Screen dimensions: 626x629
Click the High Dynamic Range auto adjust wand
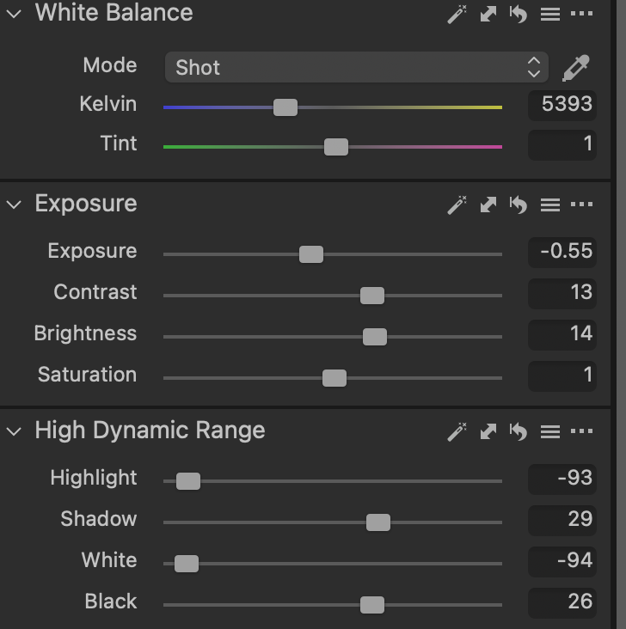point(457,431)
